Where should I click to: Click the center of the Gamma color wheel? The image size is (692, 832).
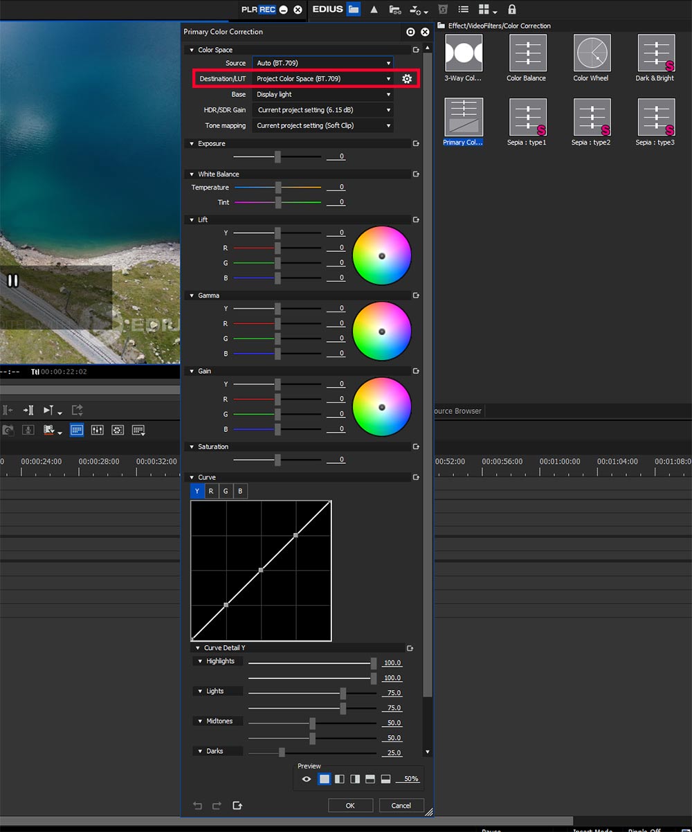pos(381,332)
